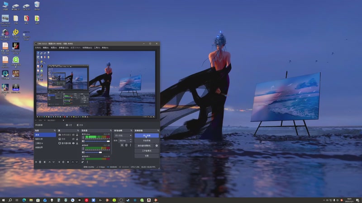362x203 pixels.
Task: Open scene filters icon in Scenes panel toolbar
Action: pos(45,162)
